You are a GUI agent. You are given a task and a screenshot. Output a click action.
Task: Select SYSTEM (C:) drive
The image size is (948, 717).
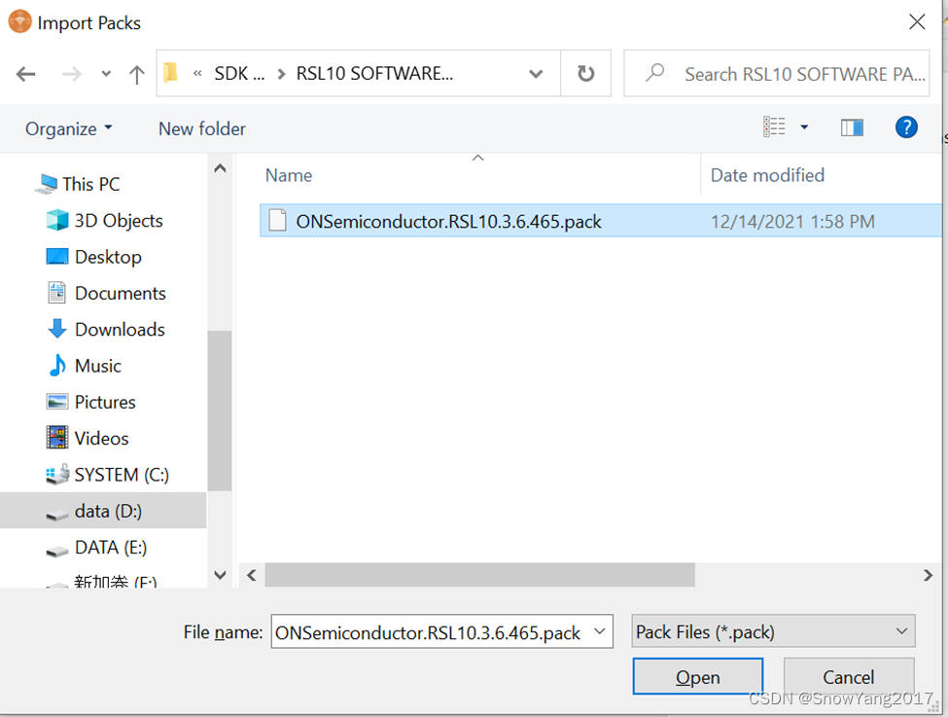pos(122,475)
